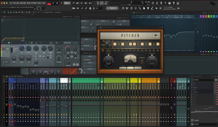Click the Maximus SOLO button
The width and height of the screenshot is (218, 127).
coord(6,62)
